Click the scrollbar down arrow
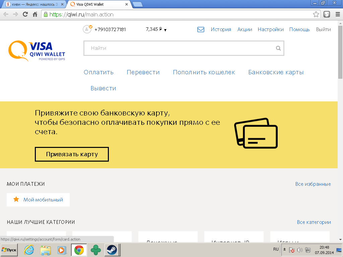The width and height of the screenshot is (343, 257). click(x=340, y=240)
